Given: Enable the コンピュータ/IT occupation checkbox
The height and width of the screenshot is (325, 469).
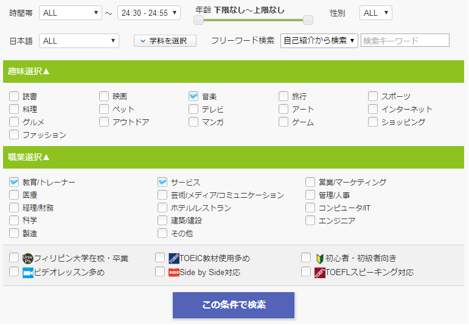Looking at the screenshot, I should [x=310, y=208].
